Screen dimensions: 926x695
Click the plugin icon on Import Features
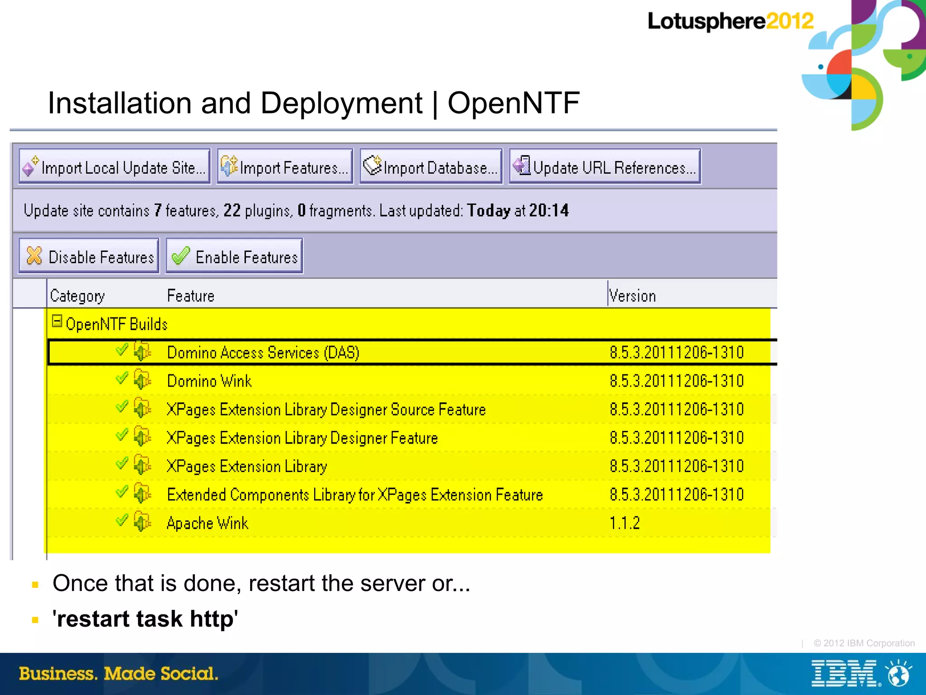[229, 165]
